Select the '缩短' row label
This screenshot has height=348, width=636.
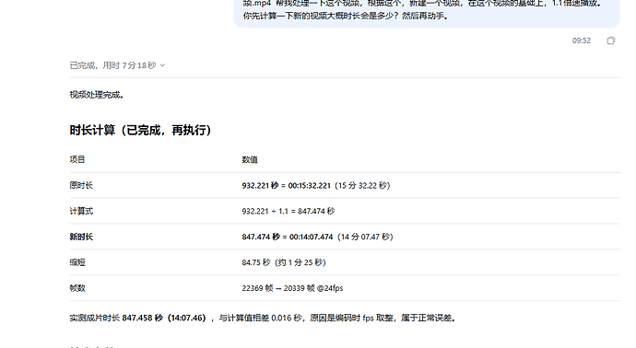click(x=77, y=262)
